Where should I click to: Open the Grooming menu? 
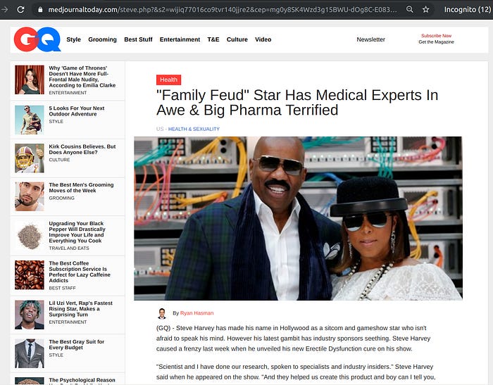(x=103, y=39)
